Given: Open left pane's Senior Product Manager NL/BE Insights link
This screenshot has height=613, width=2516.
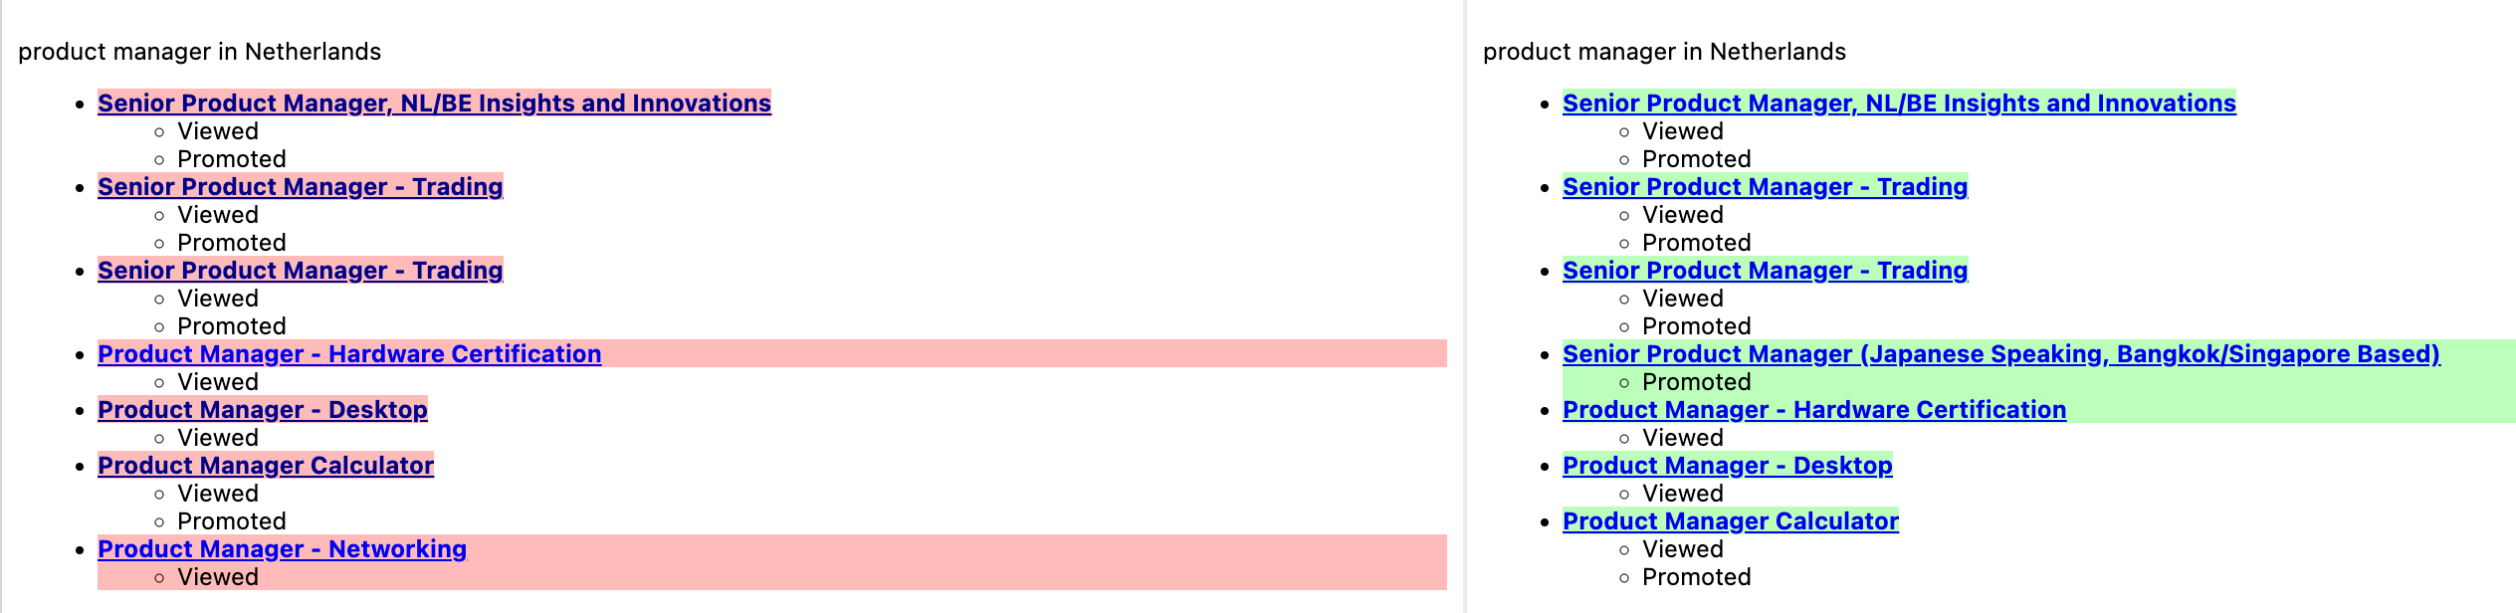Looking at the screenshot, I should tap(434, 103).
